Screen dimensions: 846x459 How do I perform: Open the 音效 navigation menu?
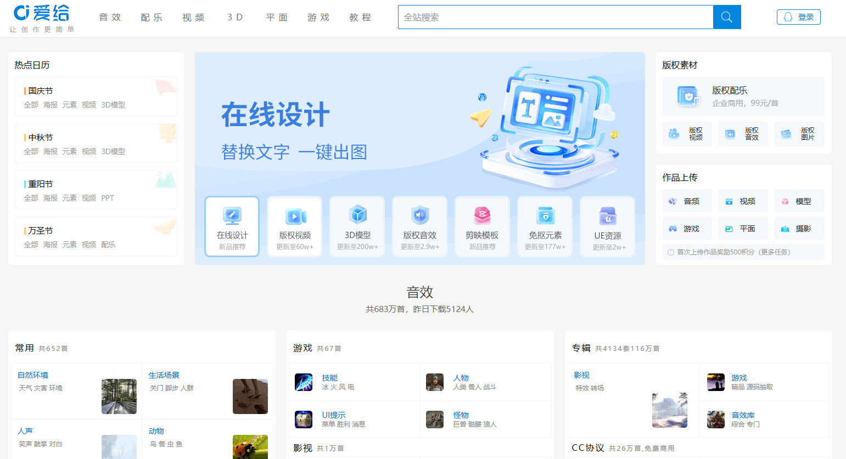click(x=110, y=18)
